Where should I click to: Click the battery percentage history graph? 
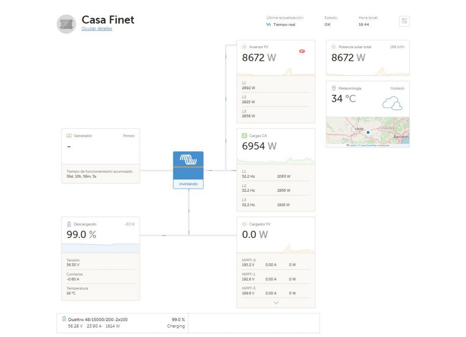click(101, 248)
